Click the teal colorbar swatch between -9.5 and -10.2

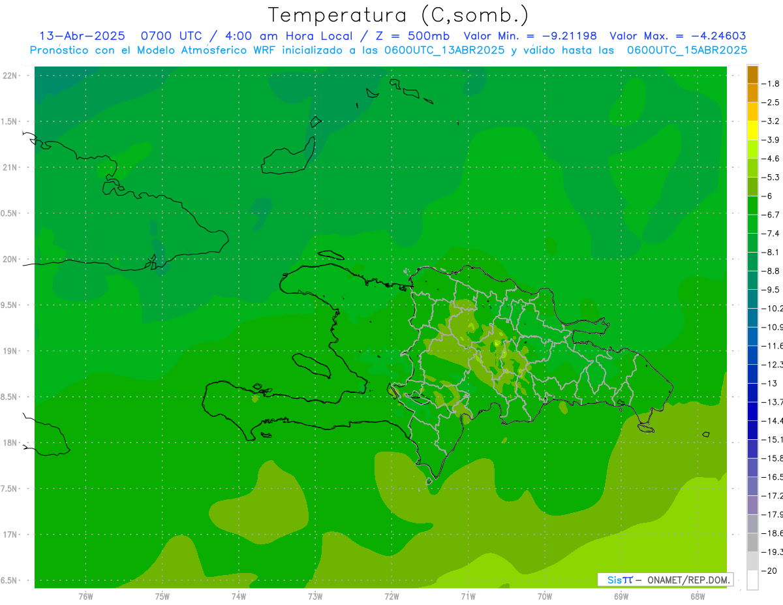[752, 299]
